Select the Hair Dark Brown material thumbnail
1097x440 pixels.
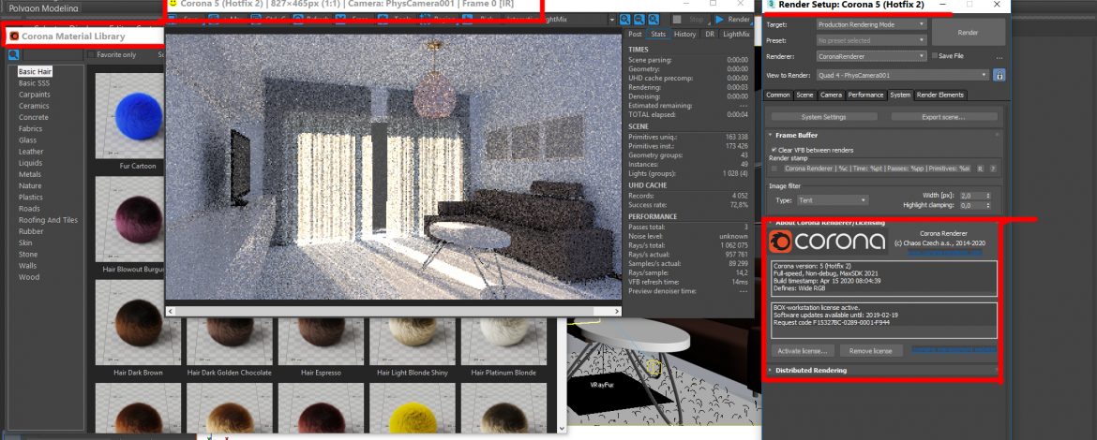[x=138, y=323]
